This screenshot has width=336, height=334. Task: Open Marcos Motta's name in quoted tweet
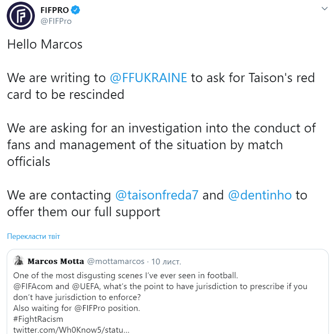click(x=55, y=262)
